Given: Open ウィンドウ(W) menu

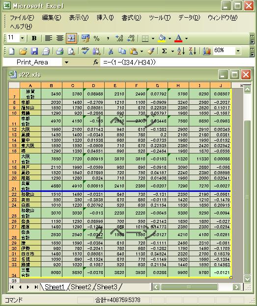Looking at the screenshot, I should point(223,18).
